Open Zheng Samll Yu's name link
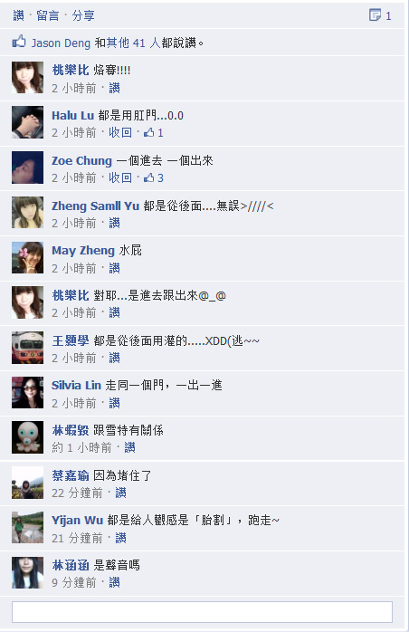The width and height of the screenshot is (409, 632). pos(96,206)
